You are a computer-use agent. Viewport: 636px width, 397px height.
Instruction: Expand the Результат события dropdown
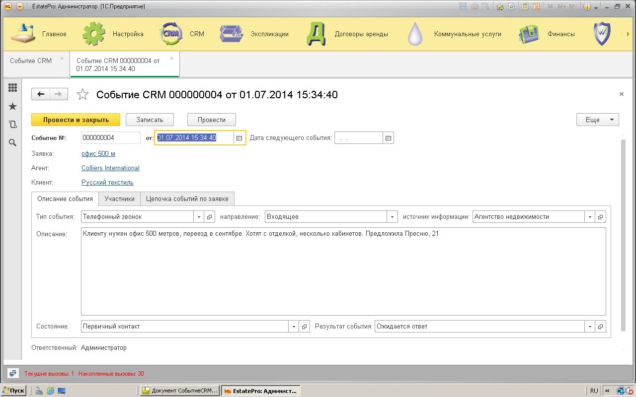point(590,327)
